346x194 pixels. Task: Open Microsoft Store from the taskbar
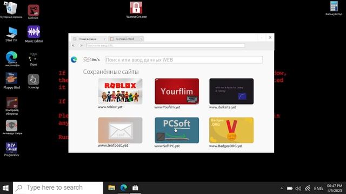[x=135, y=188]
